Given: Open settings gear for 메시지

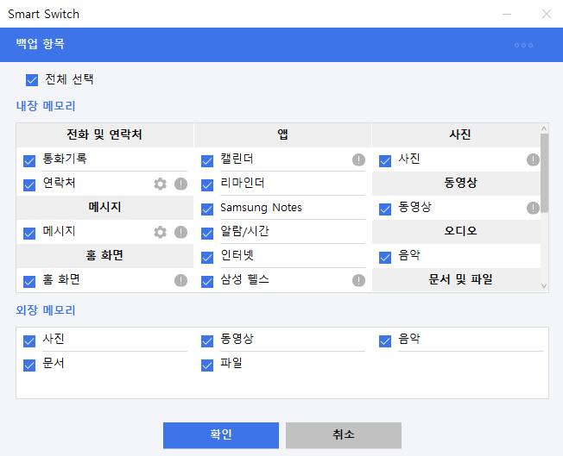Looking at the screenshot, I should pos(160,232).
